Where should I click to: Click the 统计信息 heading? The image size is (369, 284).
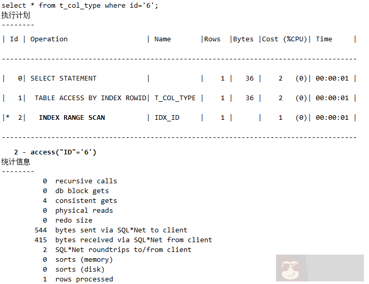16,162
